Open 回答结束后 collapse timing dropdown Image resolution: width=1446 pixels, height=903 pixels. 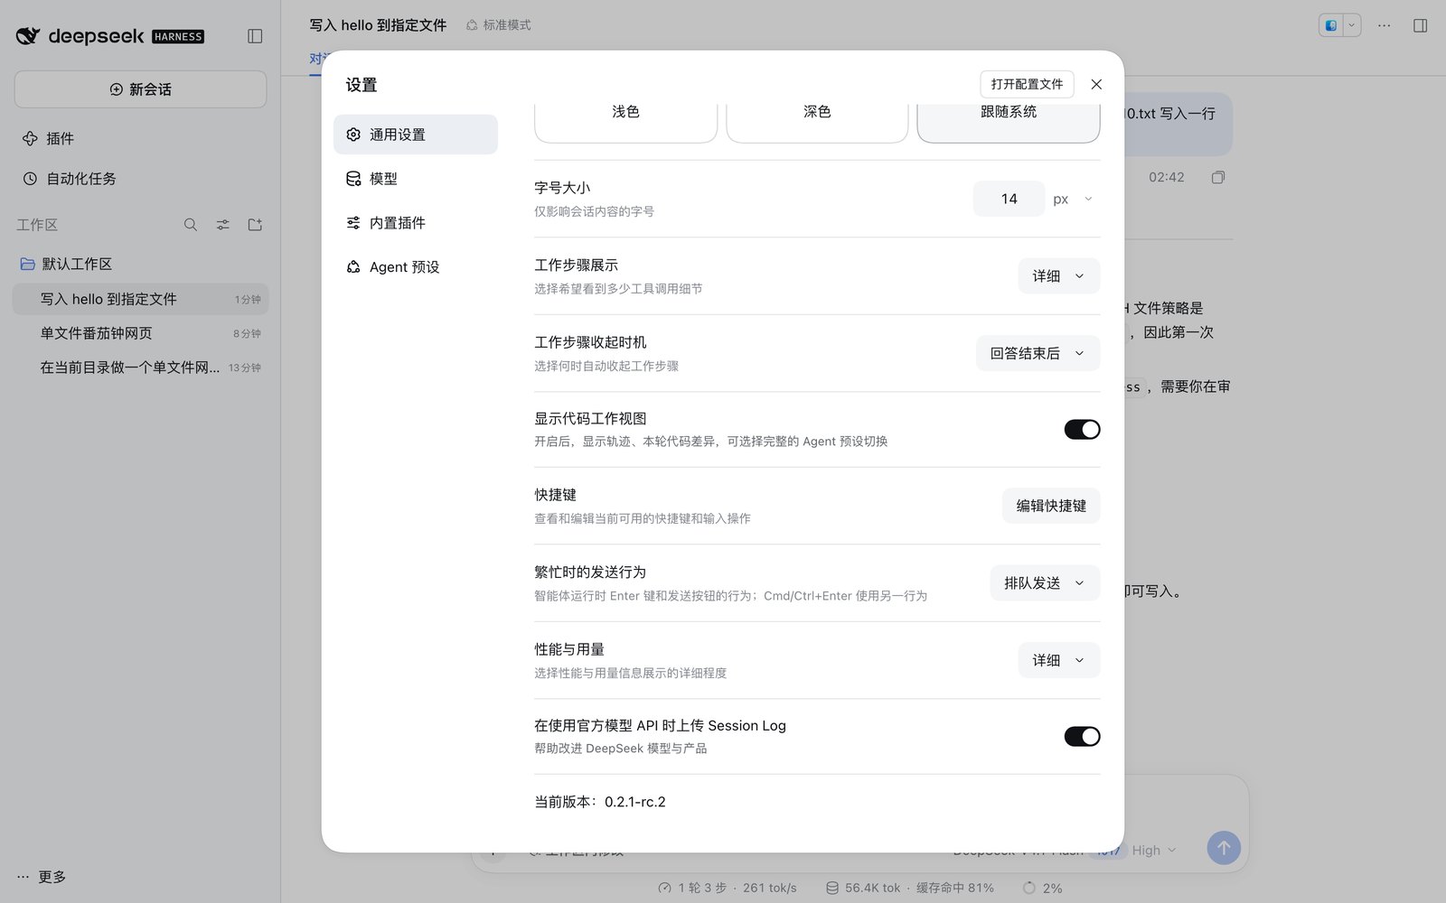pos(1038,353)
